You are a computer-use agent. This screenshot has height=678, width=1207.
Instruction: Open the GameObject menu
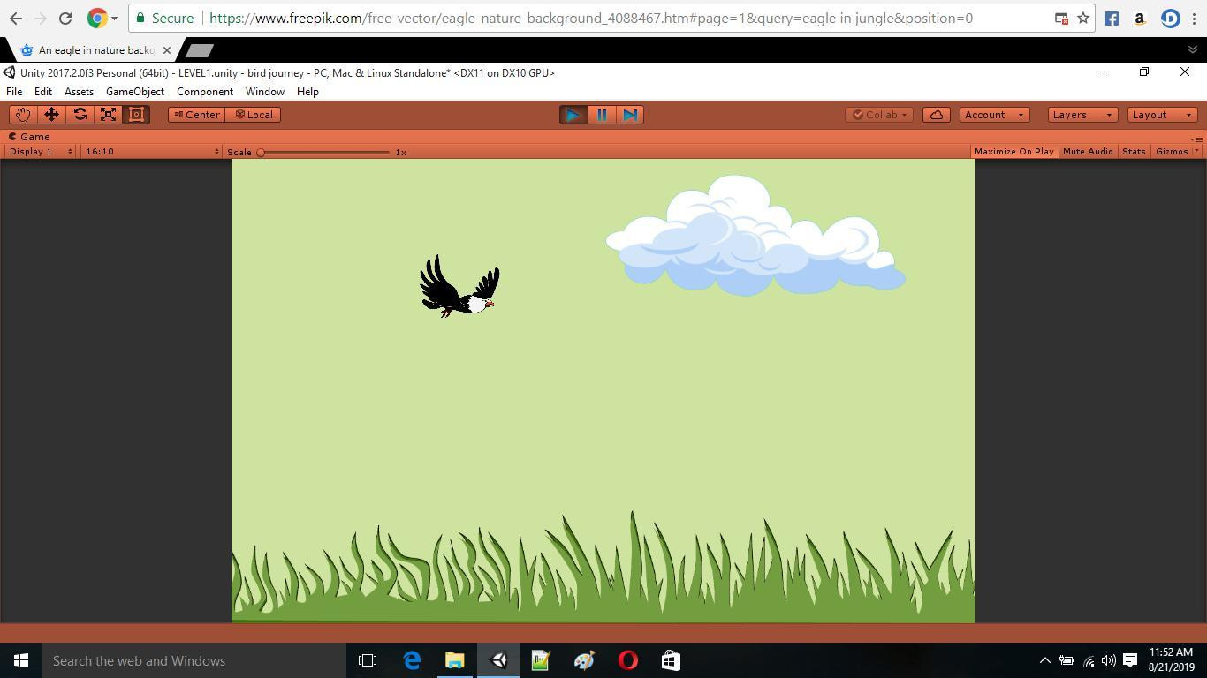[134, 92]
